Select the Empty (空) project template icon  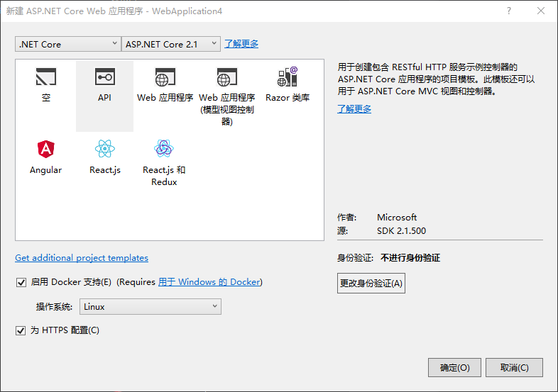click(x=46, y=77)
